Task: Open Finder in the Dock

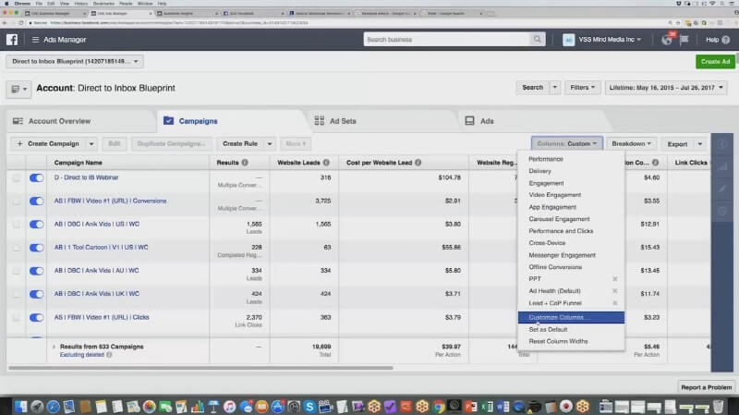Action: point(20,407)
